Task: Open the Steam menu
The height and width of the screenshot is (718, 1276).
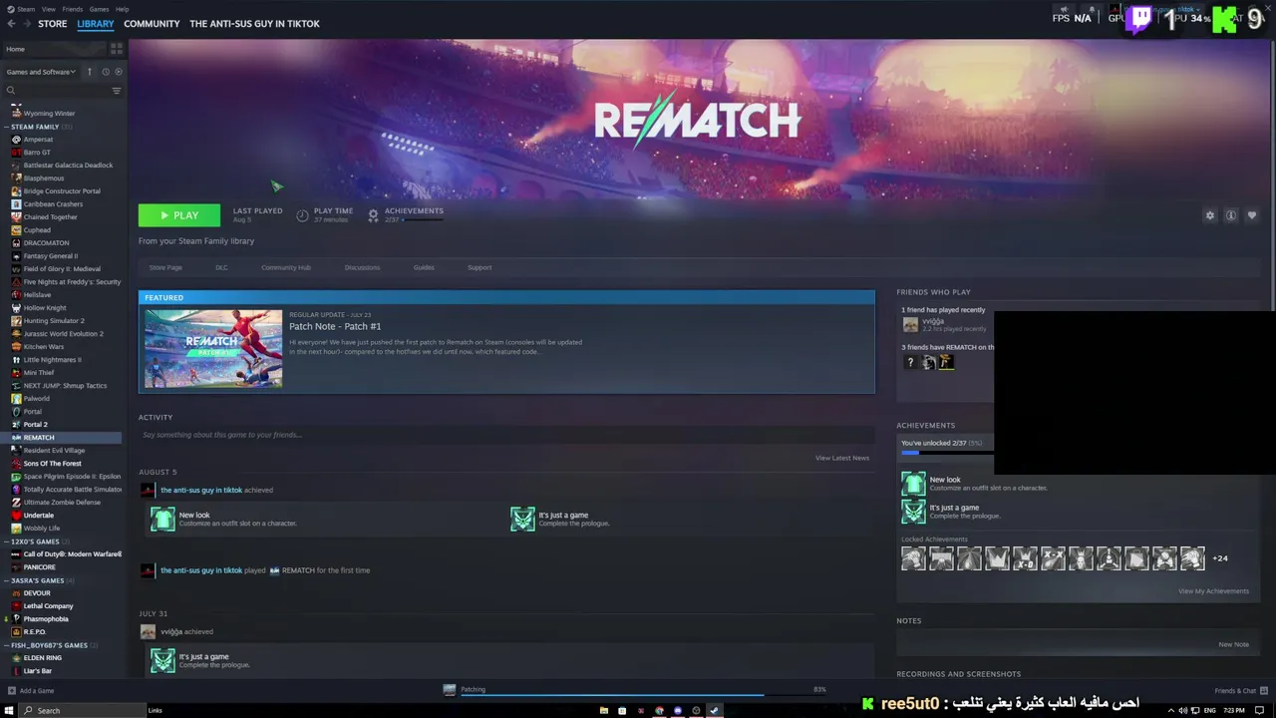Action: tap(24, 9)
